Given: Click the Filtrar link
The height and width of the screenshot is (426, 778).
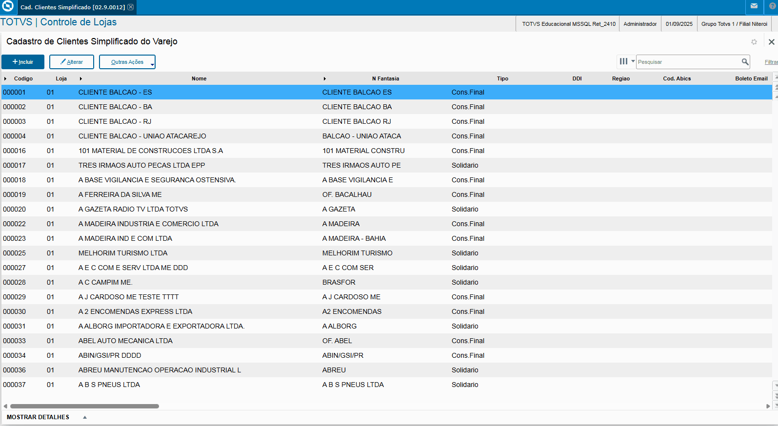Looking at the screenshot, I should (x=771, y=62).
